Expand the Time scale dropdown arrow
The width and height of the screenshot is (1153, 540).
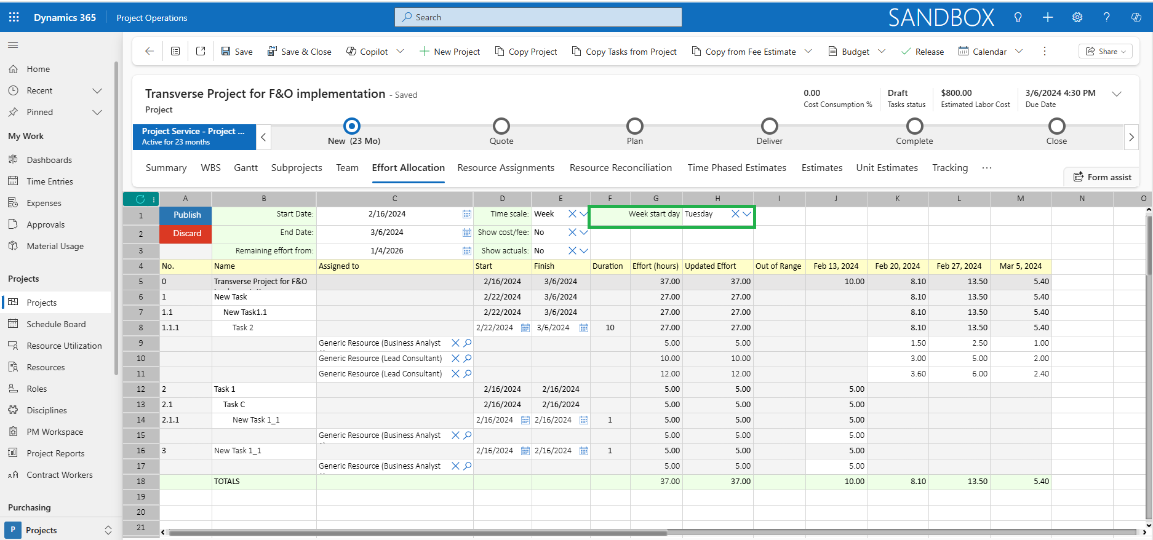(584, 214)
